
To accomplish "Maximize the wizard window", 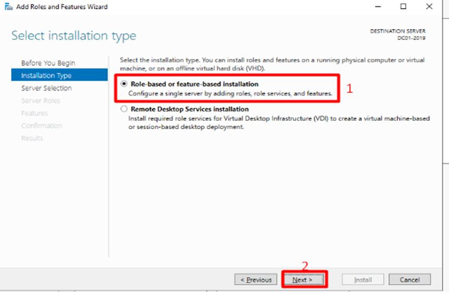I will pyautogui.click(x=404, y=7).
